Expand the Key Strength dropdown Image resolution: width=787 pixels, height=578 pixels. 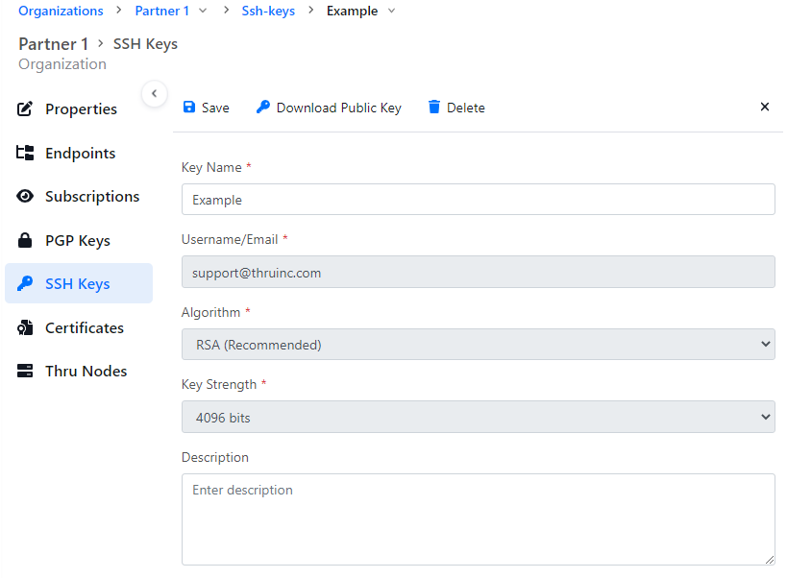point(478,418)
